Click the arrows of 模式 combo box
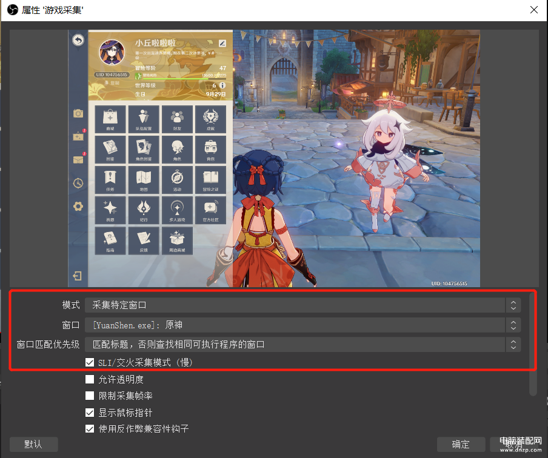548x458 pixels. (x=513, y=305)
